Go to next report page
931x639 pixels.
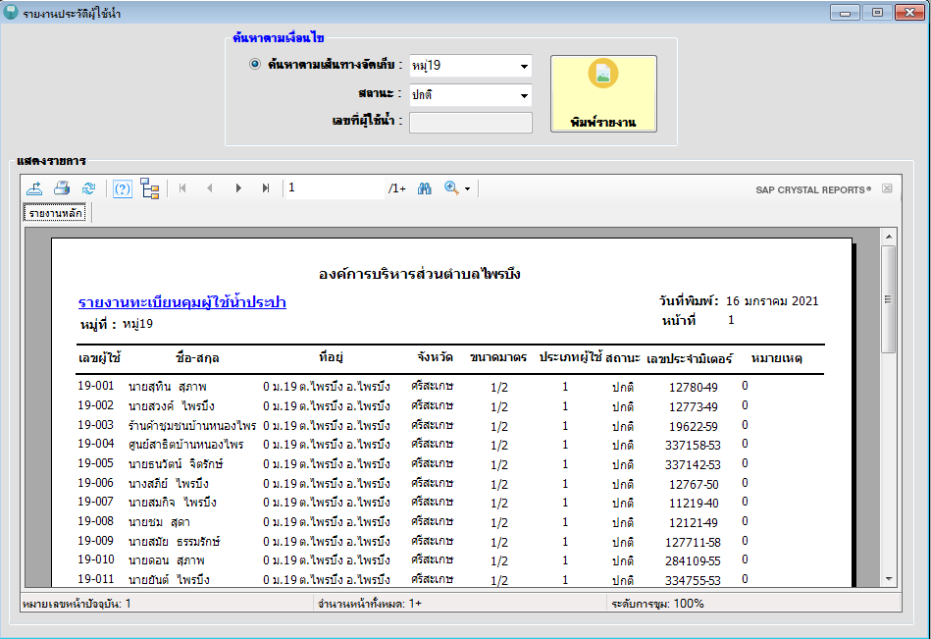click(x=238, y=188)
